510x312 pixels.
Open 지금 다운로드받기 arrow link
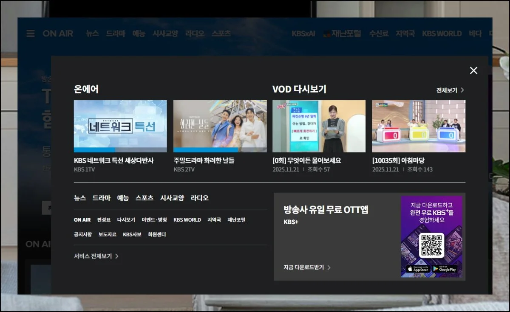point(307,267)
